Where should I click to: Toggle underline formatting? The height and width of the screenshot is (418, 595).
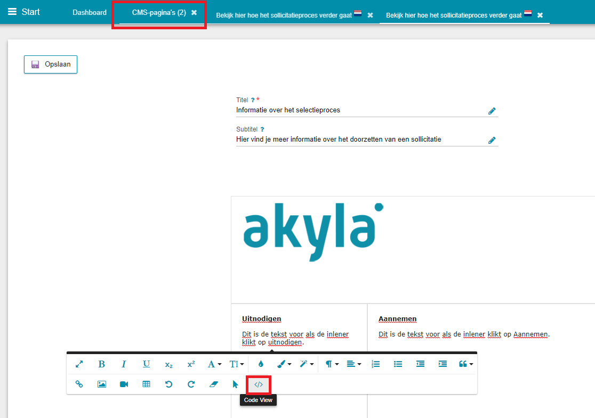coord(146,364)
